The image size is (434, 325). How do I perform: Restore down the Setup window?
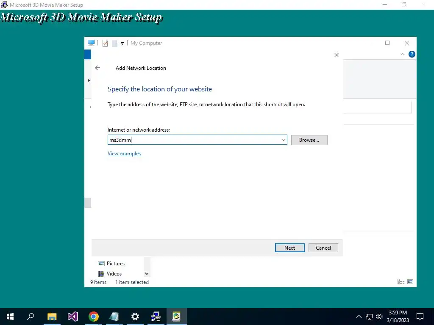pyautogui.click(x=404, y=4)
